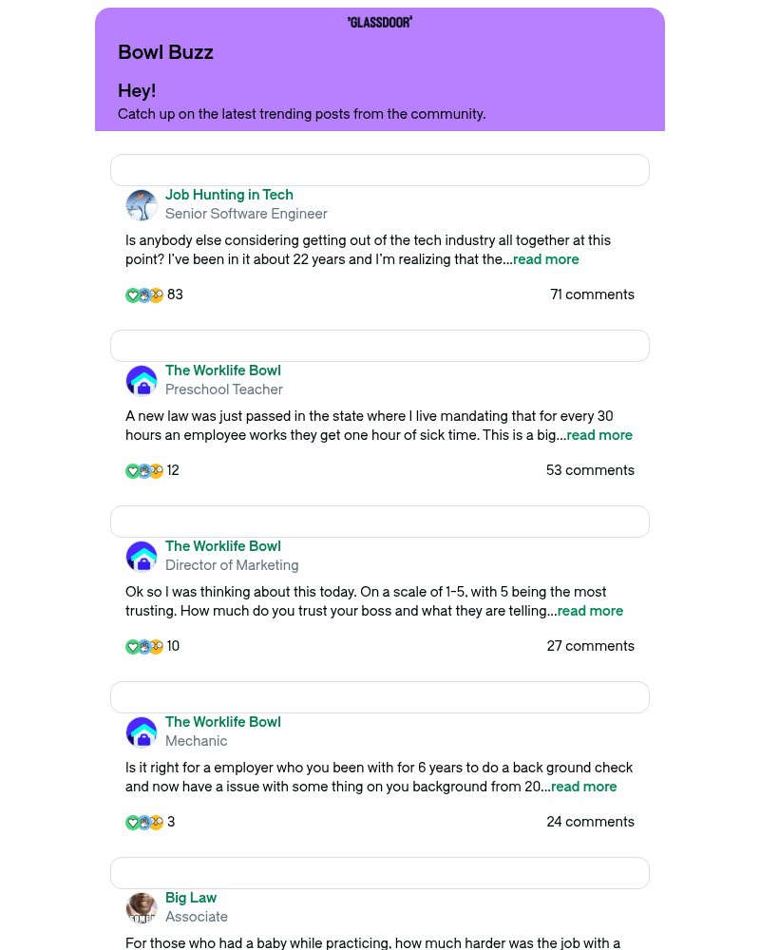Open the Job Hunting in Tech avatar
760x950 pixels.
pos(142,205)
